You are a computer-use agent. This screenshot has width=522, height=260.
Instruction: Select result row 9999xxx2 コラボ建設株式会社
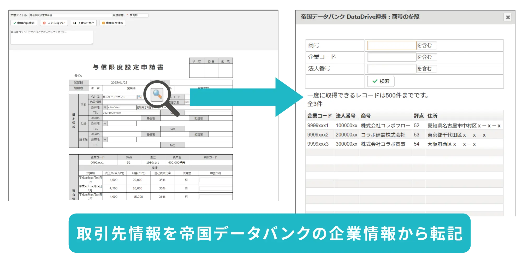[404, 135]
